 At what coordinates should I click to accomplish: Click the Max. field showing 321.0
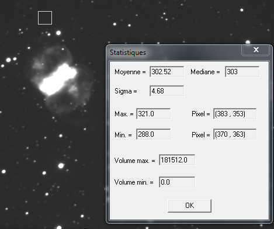tap(154, 114)
